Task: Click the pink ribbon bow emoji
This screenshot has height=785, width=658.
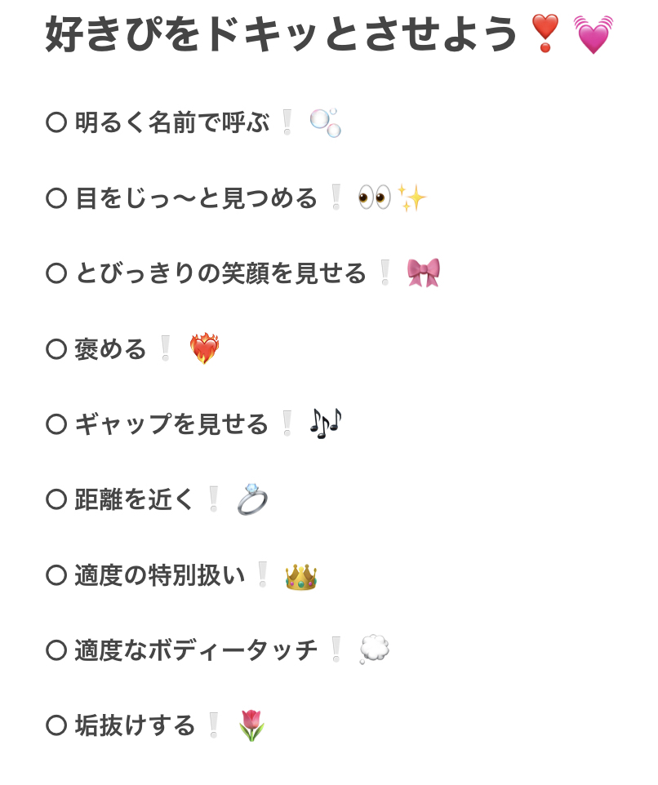Action: [x=424, y=273]
